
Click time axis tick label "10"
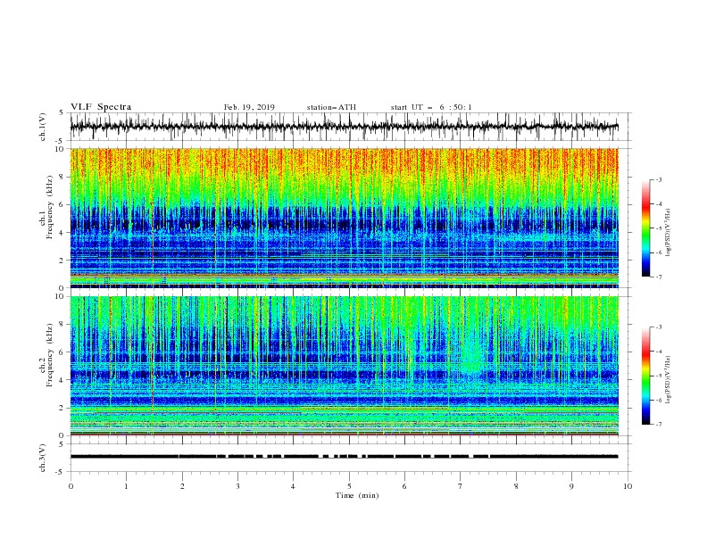tap(628, 486)
